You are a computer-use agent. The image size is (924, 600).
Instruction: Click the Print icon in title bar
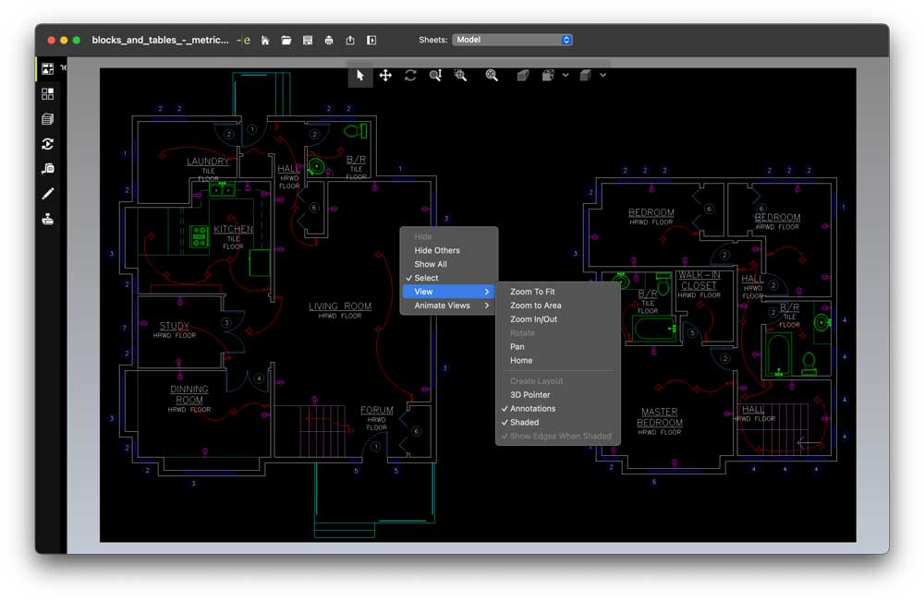328,41
